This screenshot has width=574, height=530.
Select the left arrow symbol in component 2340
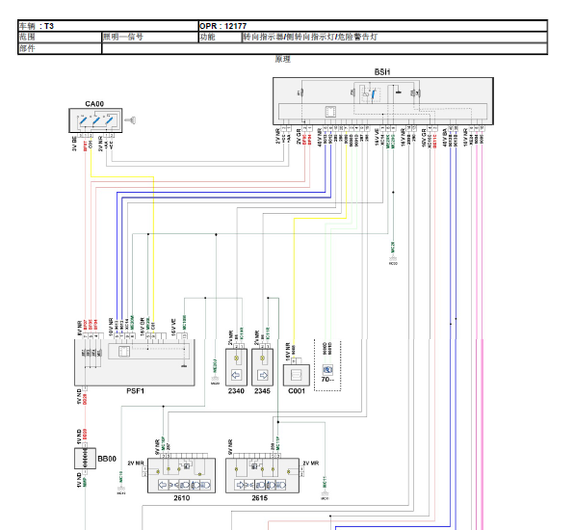(236, 375)
